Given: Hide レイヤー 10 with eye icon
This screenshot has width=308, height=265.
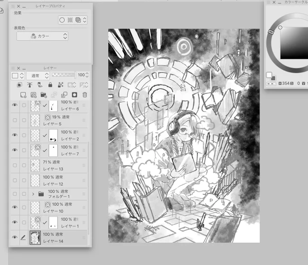Looking at the screenshot, I should click(15, 207).
